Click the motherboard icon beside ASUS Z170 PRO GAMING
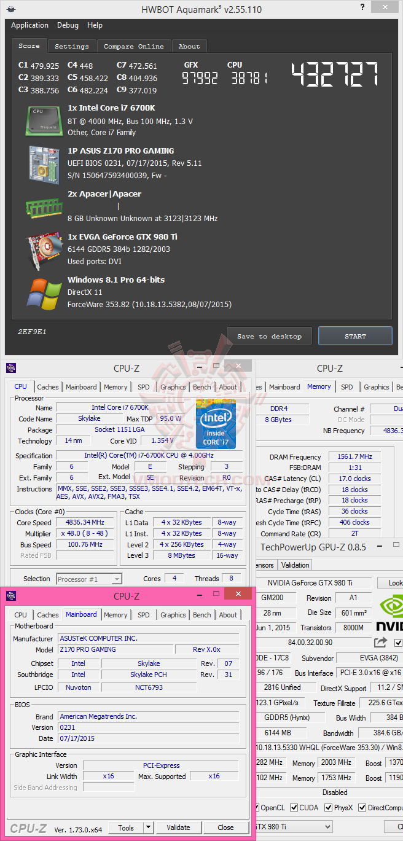Image resolution: width=403 pixels, height=841 pixels. [44, 163]
